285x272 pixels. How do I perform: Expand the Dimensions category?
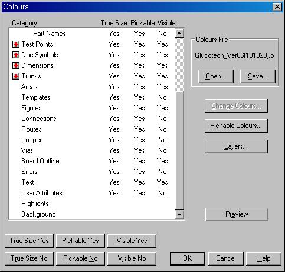tap(16, 65)
